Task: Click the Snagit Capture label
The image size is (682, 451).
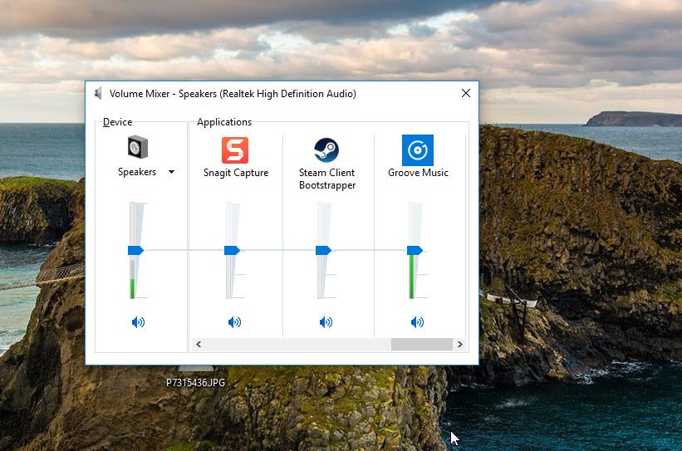Action: [x=236, y=173]
